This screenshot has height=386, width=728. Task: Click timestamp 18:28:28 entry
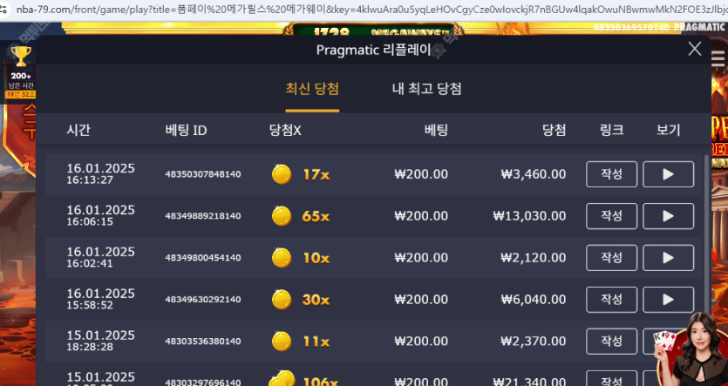click(x=90, y=347)
